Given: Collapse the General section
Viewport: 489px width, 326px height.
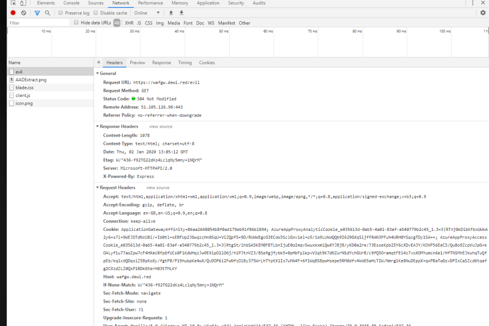Looking at the screenshot, I should [x=97, y=74].
